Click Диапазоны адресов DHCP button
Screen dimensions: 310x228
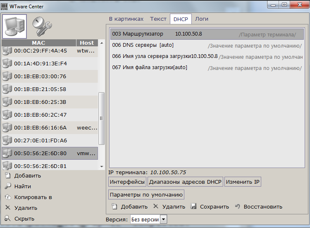pos(186,182)
